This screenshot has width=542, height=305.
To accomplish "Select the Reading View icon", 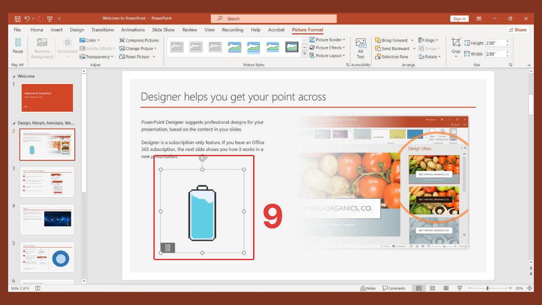I will pyautogui.click(x=446, y=288).
